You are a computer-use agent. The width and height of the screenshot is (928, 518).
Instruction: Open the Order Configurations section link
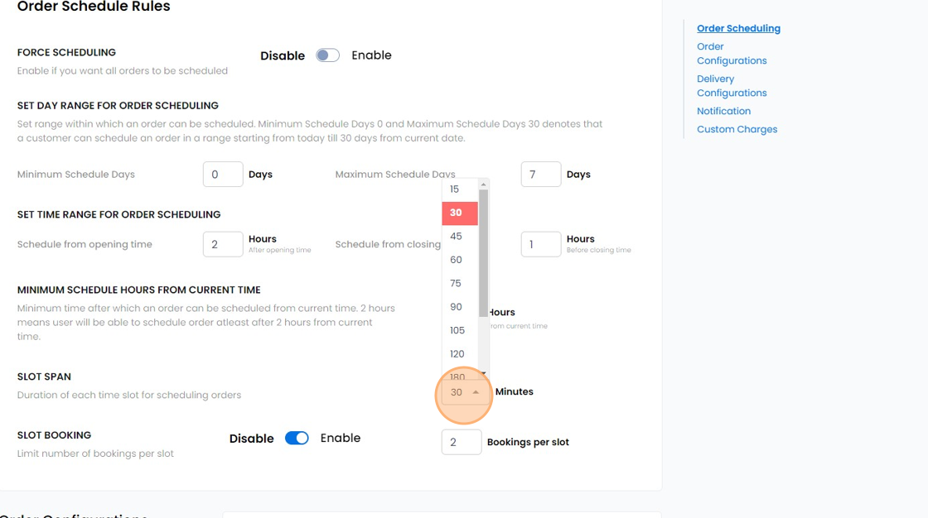click(x=732, y=54)
